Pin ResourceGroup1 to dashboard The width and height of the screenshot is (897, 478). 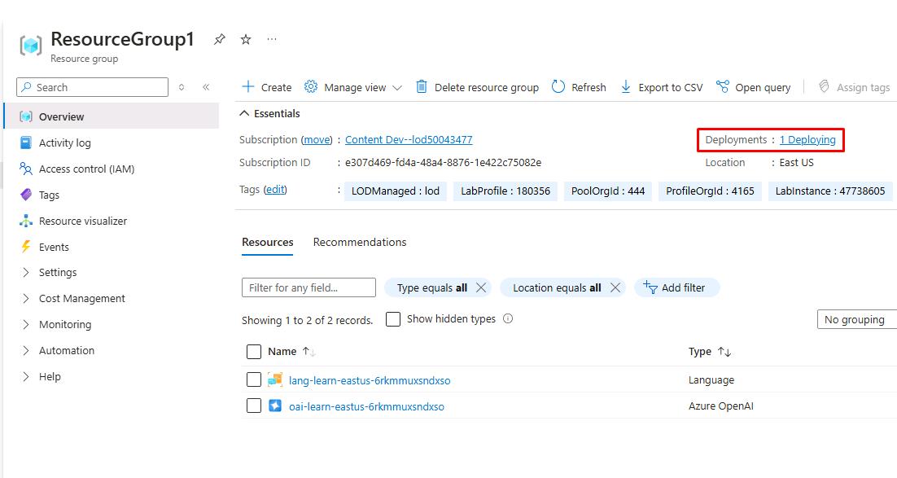coord(220,40)
